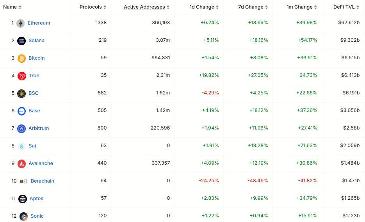The width and height of the screenshot is (365, 222).
Task: Click the Arbitrum chain logo icon
Action: [x=21, y=128]
